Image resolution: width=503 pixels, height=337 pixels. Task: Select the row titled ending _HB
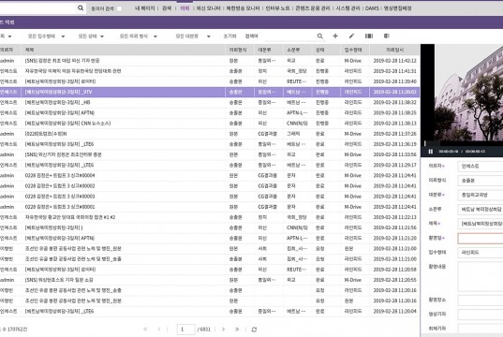(210, 103)
